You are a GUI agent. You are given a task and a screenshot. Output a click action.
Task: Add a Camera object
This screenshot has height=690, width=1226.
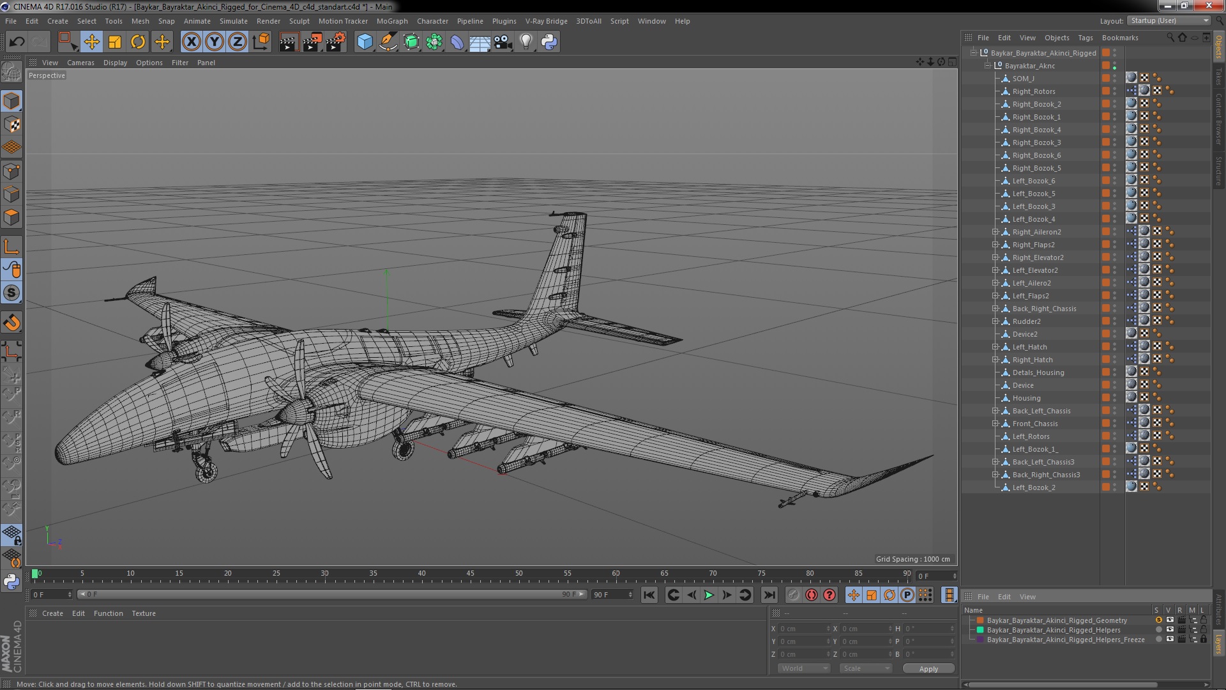tap(503, 42)
